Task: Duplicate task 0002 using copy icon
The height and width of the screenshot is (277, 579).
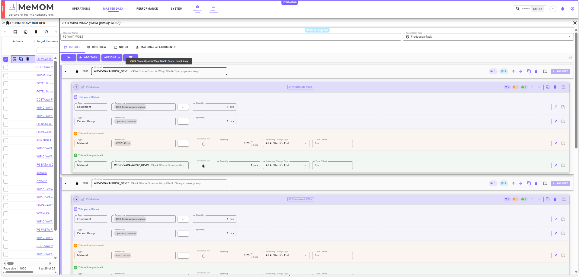Action: click(529, 183)
